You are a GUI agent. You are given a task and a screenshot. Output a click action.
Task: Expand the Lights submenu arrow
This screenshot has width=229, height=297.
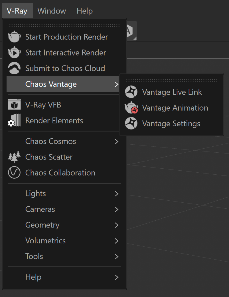pyautogui.click(x=117, y=194)
